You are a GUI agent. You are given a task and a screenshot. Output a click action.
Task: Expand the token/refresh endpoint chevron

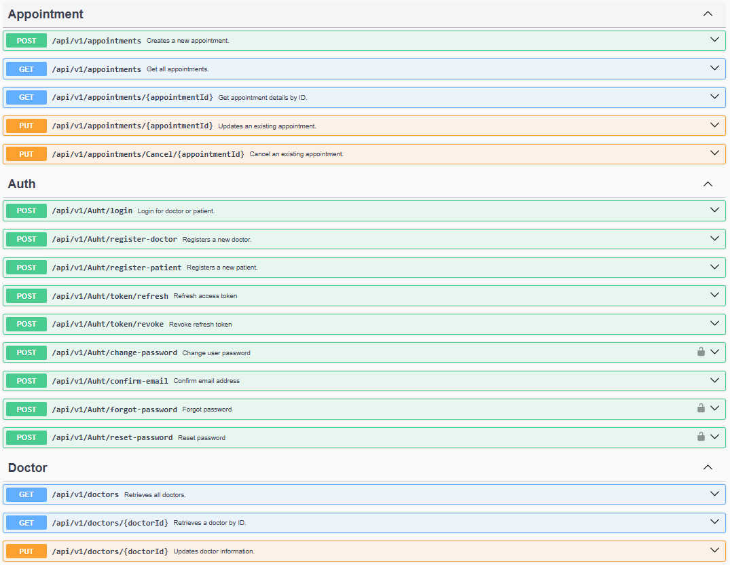click(x=714, y=295)
